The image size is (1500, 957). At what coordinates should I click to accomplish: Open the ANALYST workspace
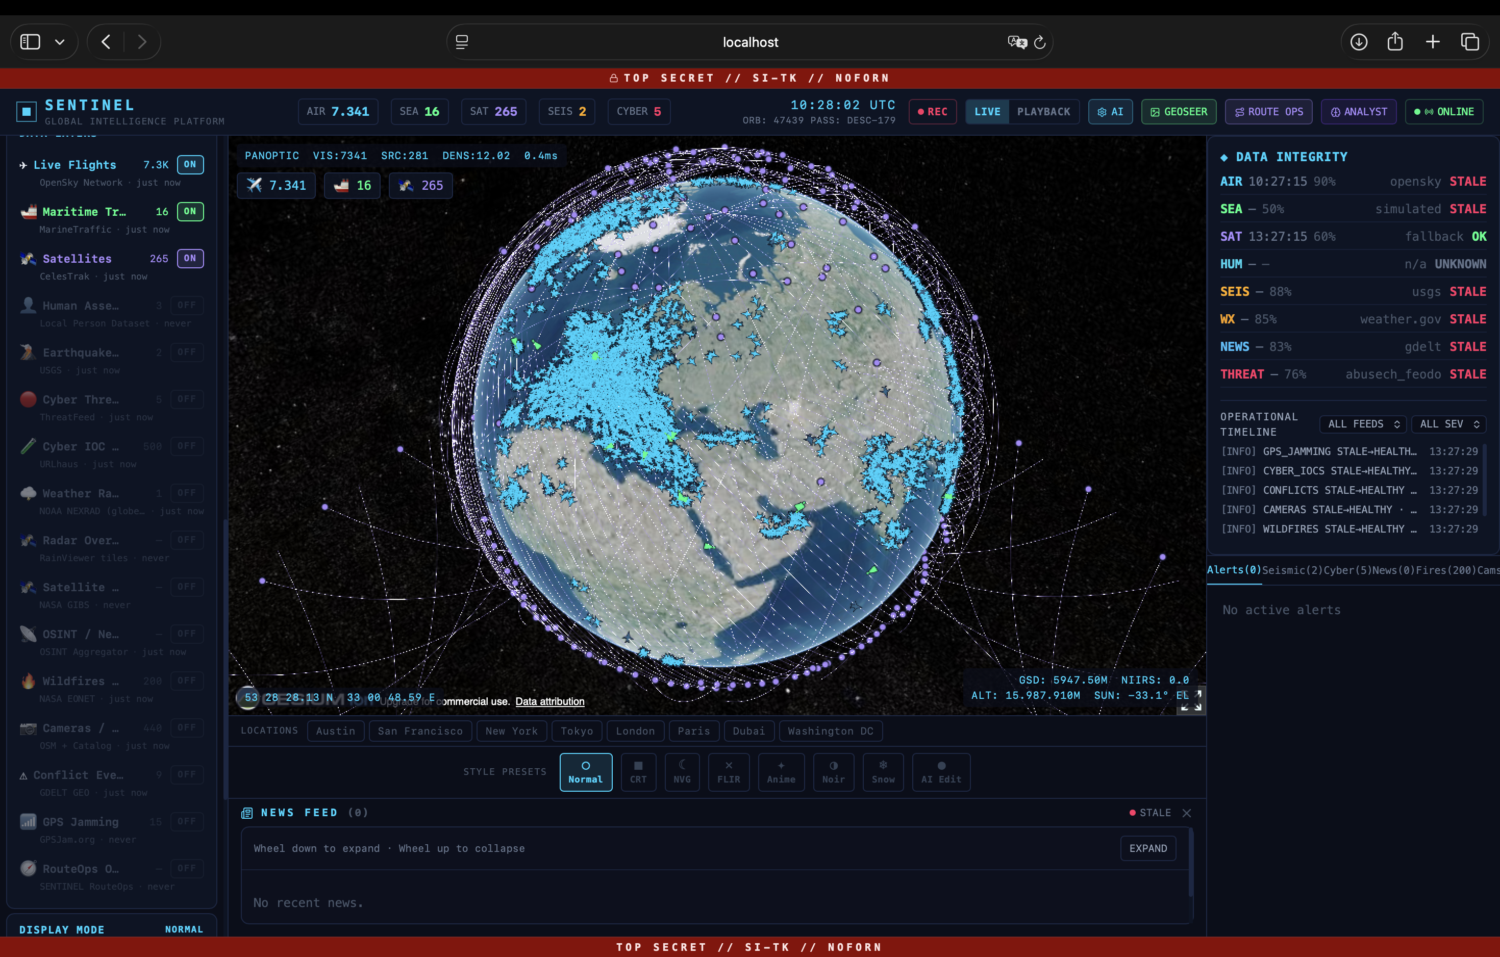coord(1359,111)
